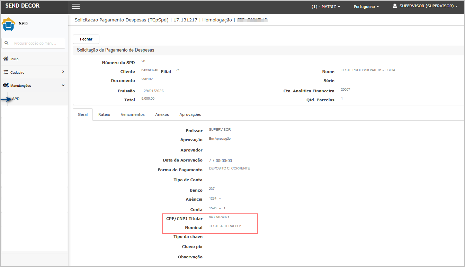This screenshot has width=465, height=267.
Task: Click the SPD house logo icon
Action: click(8, 24)
